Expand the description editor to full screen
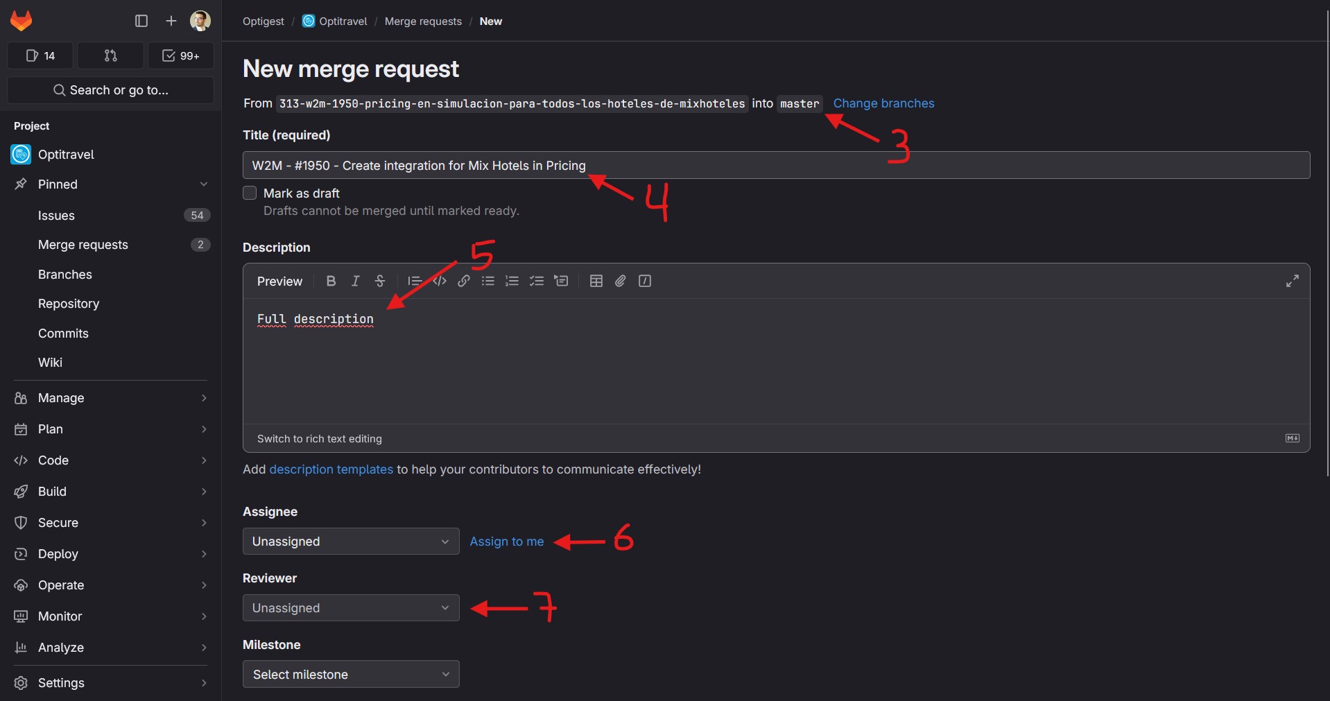The image size is (1330, 701). tap(1292, 281)
